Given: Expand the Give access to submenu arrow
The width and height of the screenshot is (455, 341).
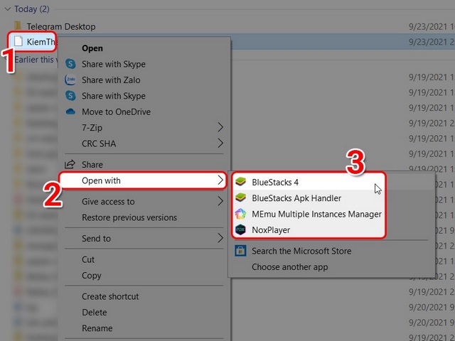Looking at the screenshot, I should pos(220,202).
